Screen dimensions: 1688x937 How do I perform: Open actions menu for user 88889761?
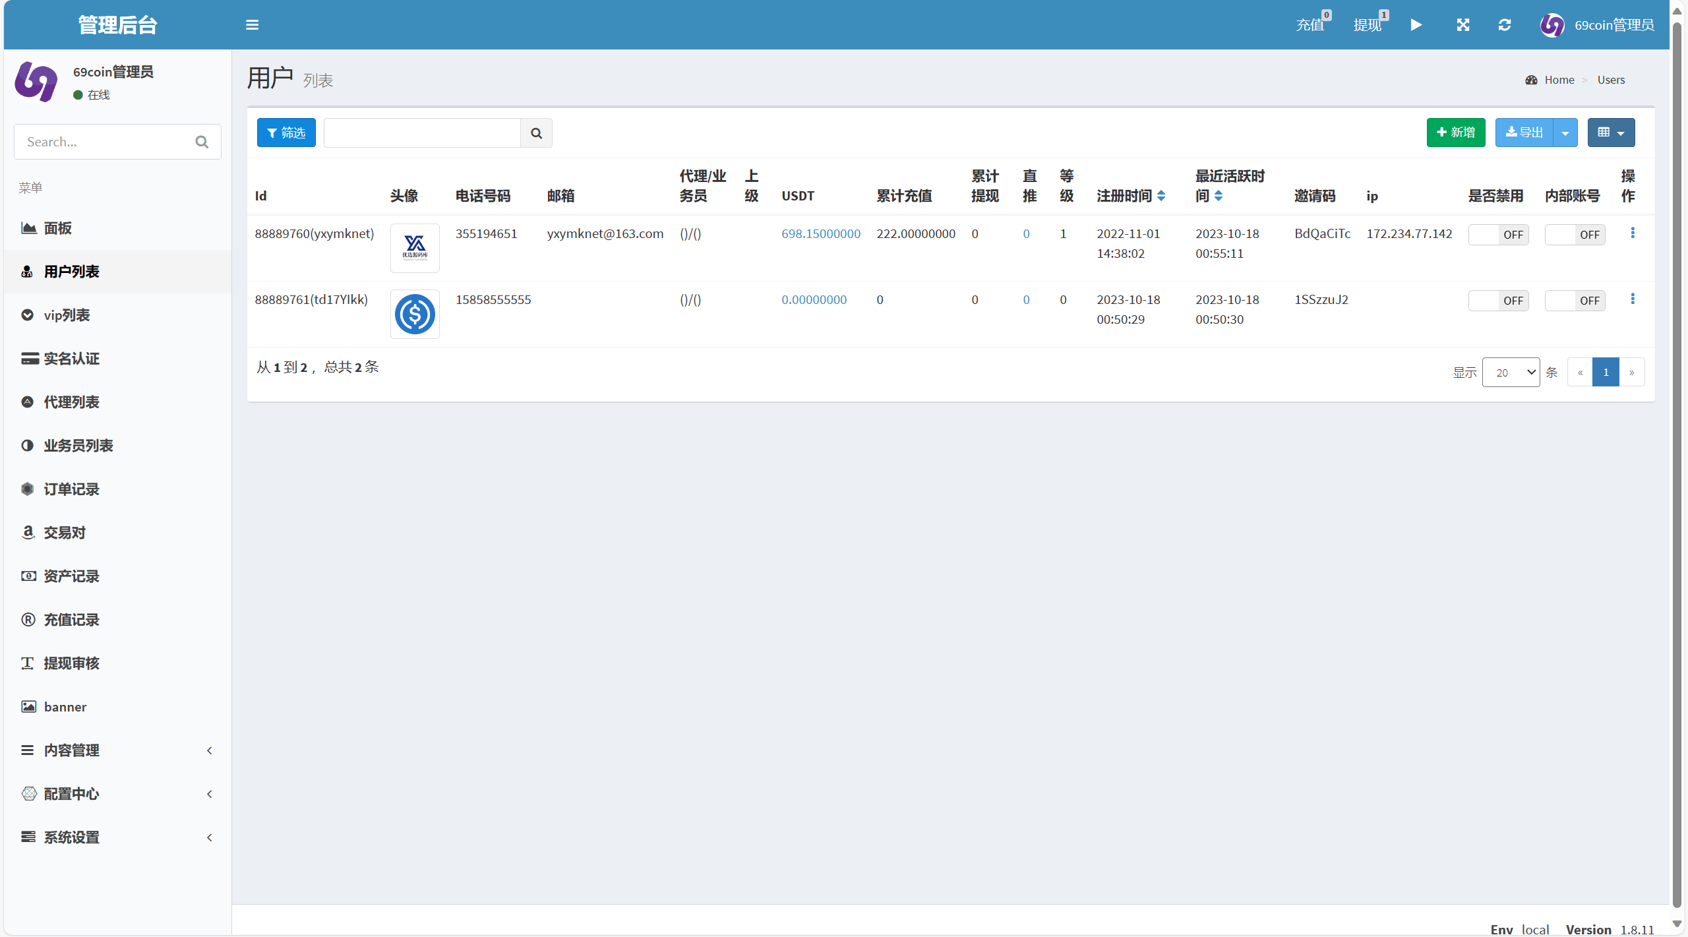tap(1633, 299)
